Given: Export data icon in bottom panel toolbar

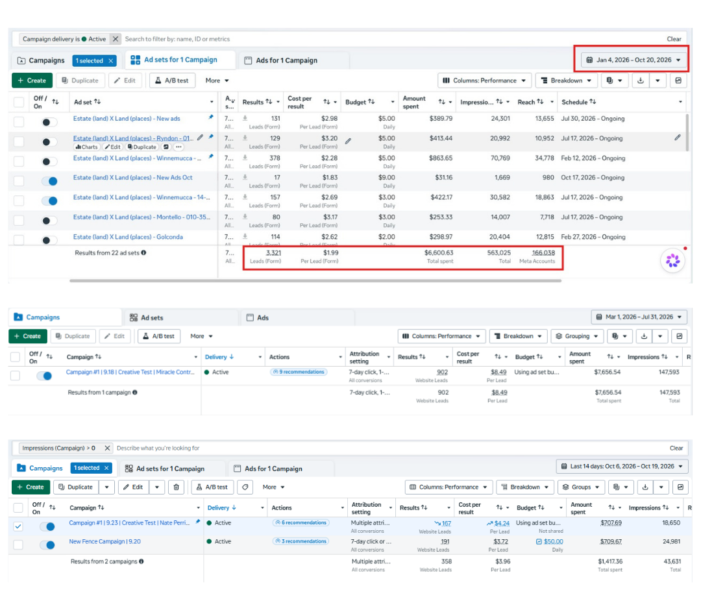Looking at the screenshot, I should (645, 487).
